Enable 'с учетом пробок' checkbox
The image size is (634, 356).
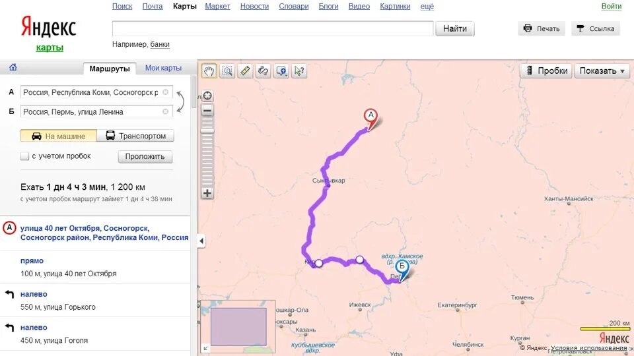pos(24,156)
